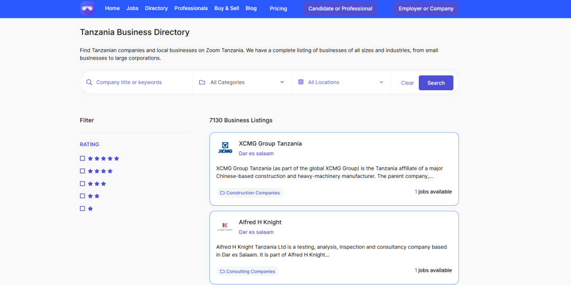Screen dimensions: 571x285
Task: Click folder icon in Construction Companies tag
Action: tap(223, 193)
